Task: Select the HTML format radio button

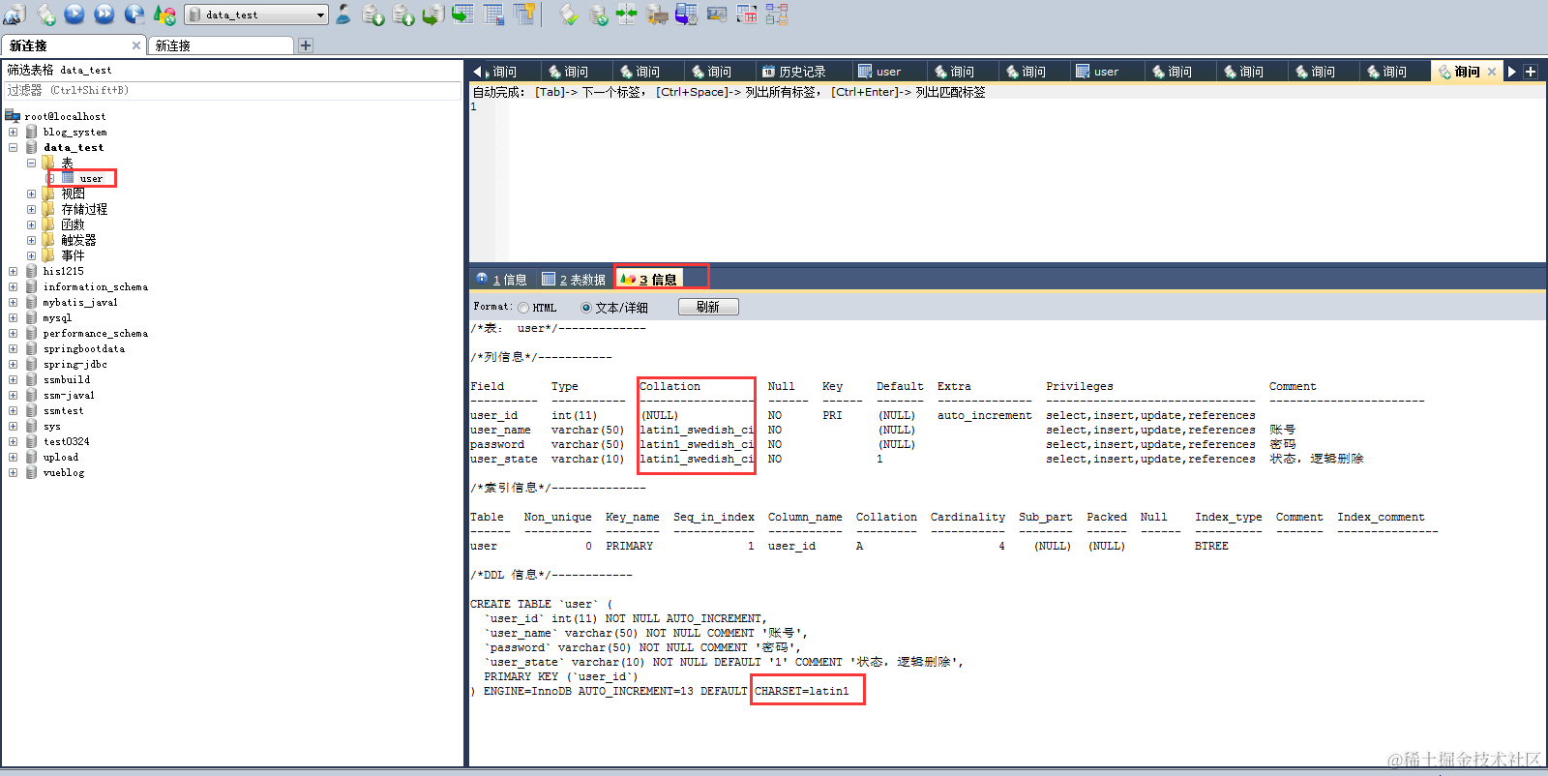Action: point(523,308)
